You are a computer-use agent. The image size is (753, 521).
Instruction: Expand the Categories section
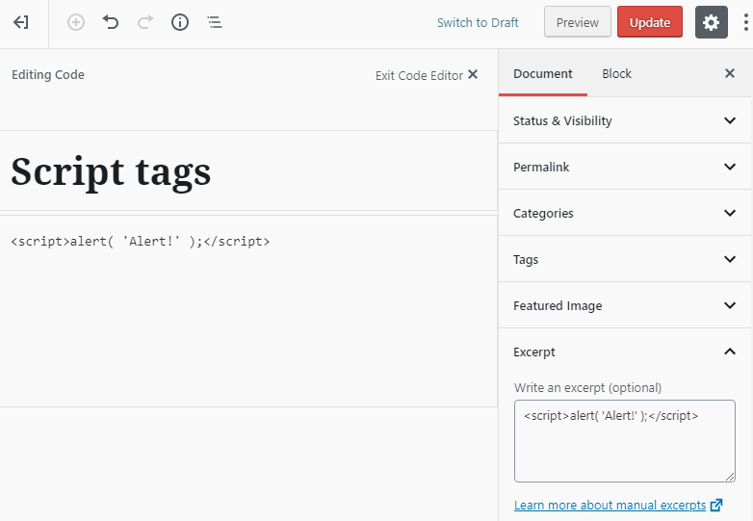tap(625, 213)
